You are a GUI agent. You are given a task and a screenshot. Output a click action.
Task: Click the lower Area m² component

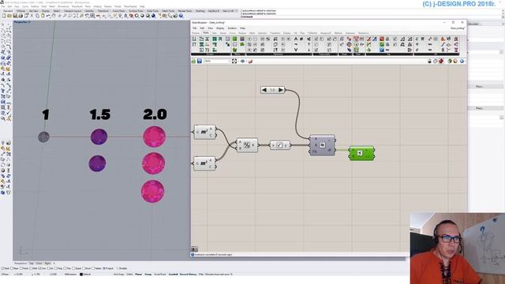pyautogui.click(x=204, y=163)
